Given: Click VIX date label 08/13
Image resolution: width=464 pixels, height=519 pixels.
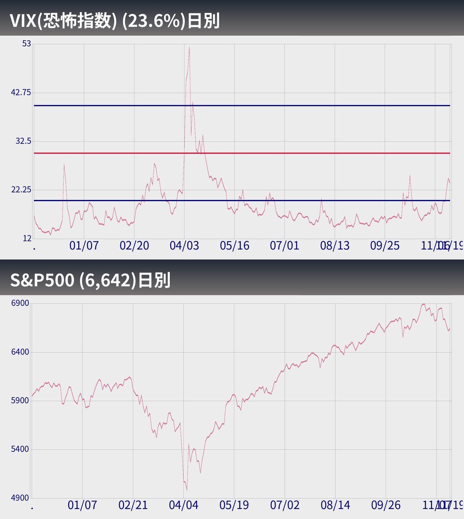Looking at the screenshot, I should (335, 246).
